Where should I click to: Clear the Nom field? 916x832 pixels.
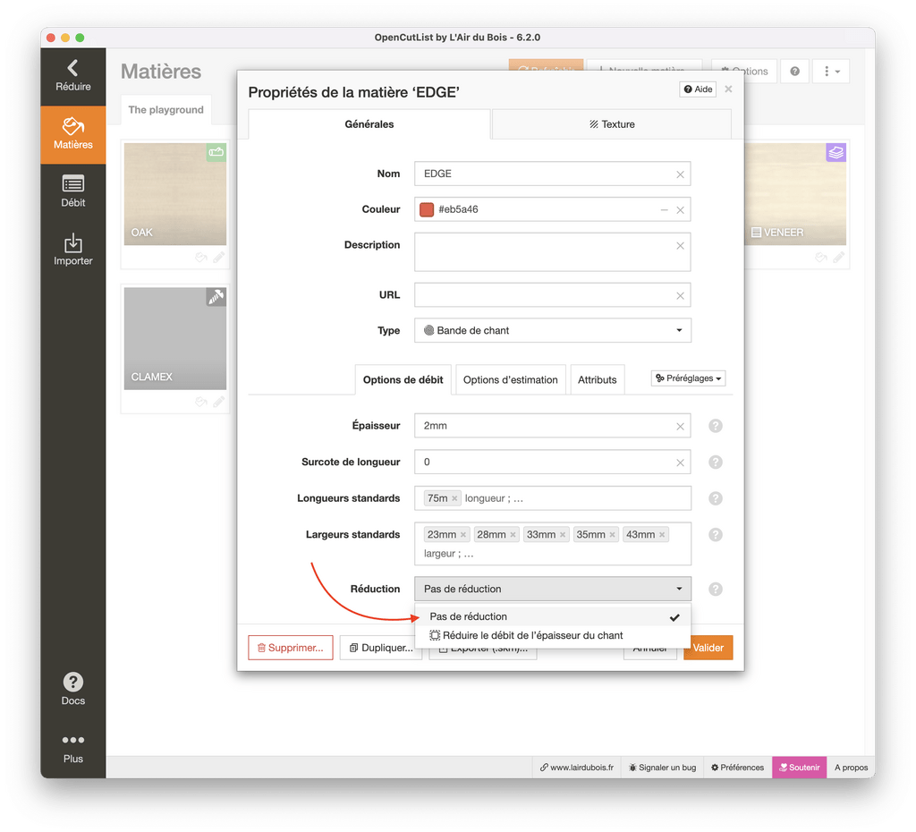(x=680, y=174)
